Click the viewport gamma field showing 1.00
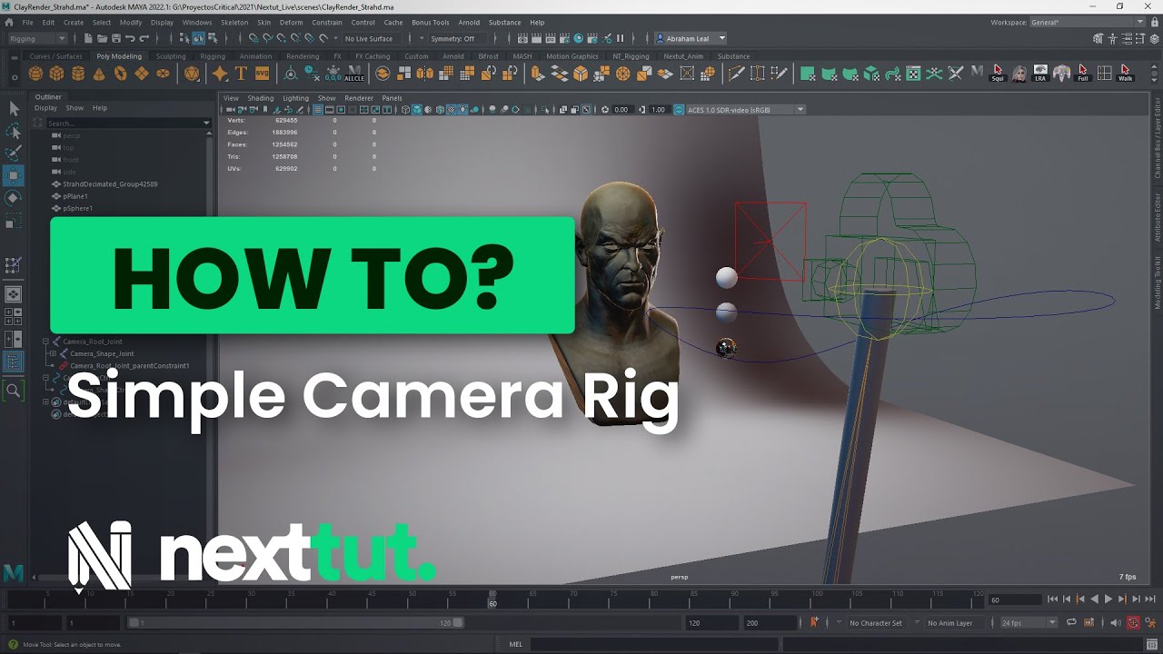This screenshot has height=654, width=1163. (x=658, y=110)
